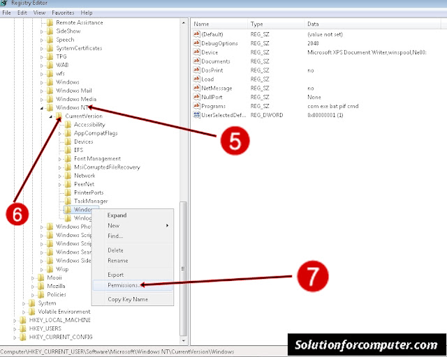The height and width of the screenshot is (357, 447).
Task: Expand the SystemCertificates key
Action: click(42, 49)
